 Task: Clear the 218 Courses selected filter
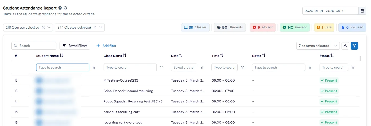[x=43, y=28]
